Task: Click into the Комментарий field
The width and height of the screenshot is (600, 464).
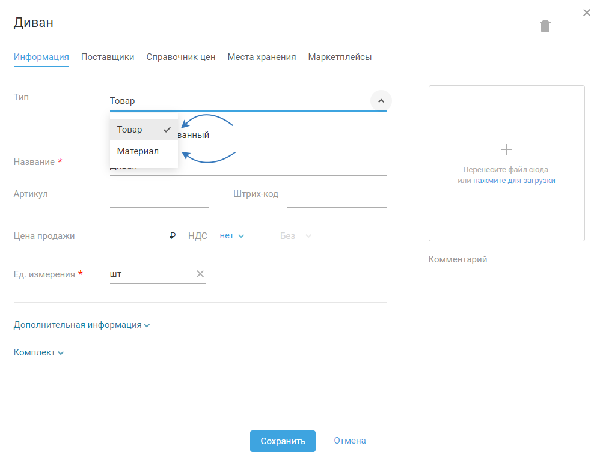Action: click(506, 279)
